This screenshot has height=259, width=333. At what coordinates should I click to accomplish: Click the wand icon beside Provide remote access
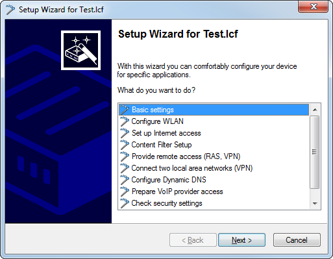click(125, 156)
